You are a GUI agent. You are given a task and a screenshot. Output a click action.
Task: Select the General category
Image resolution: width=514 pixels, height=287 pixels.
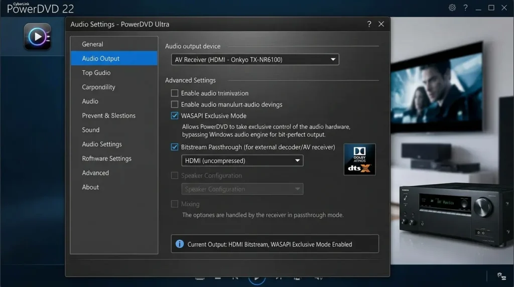pos(114,44)
